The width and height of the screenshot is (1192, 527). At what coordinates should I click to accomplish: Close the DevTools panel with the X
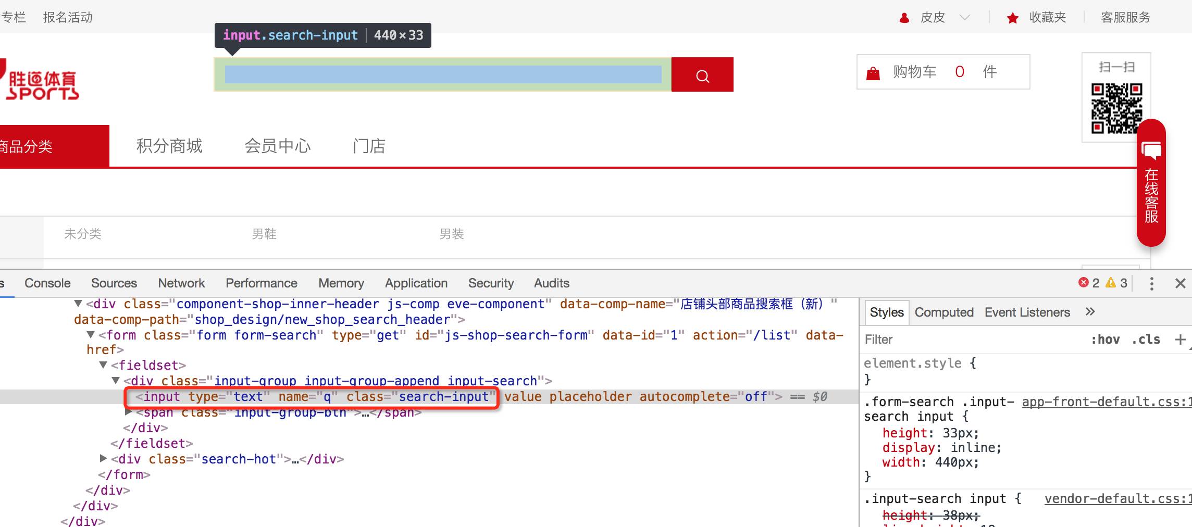pyautogui.click(x=1181, y=283)
